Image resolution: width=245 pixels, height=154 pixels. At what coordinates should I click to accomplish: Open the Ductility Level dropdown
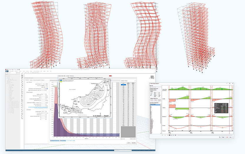coord(44,94)
